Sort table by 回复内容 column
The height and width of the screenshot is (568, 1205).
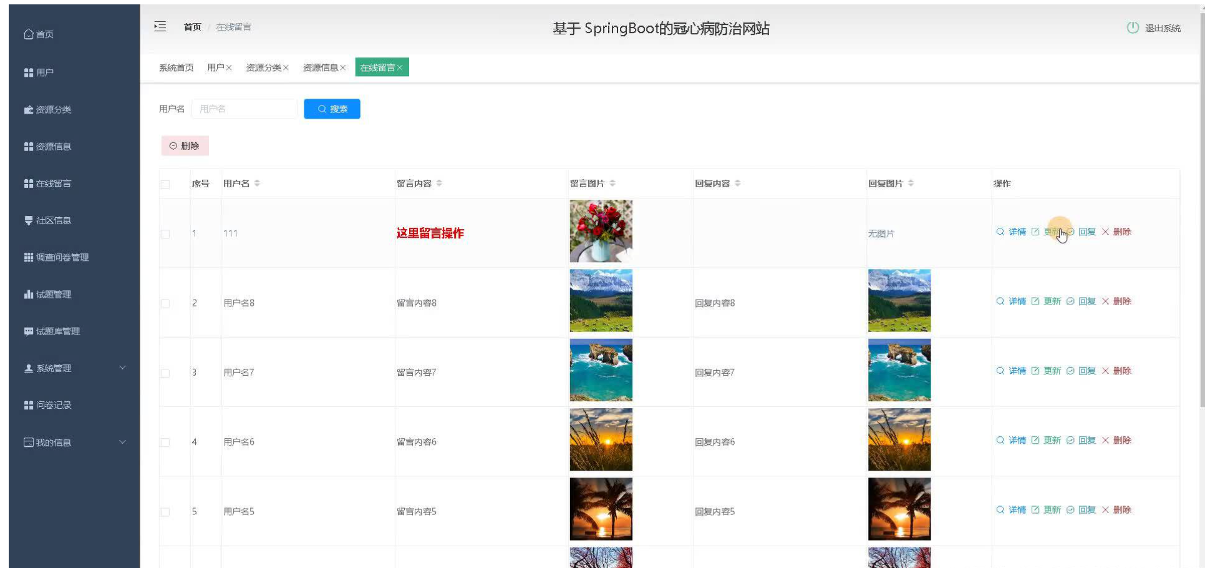pyautogui.click(x=738, y=183)
